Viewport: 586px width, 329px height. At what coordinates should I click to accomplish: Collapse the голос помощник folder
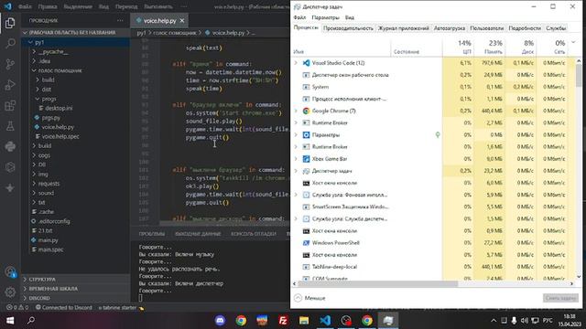[34, 70]
